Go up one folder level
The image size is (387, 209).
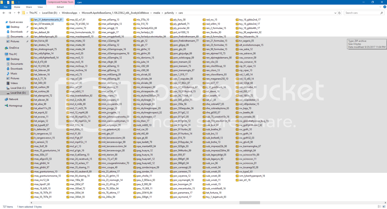(x=19, y=13)
